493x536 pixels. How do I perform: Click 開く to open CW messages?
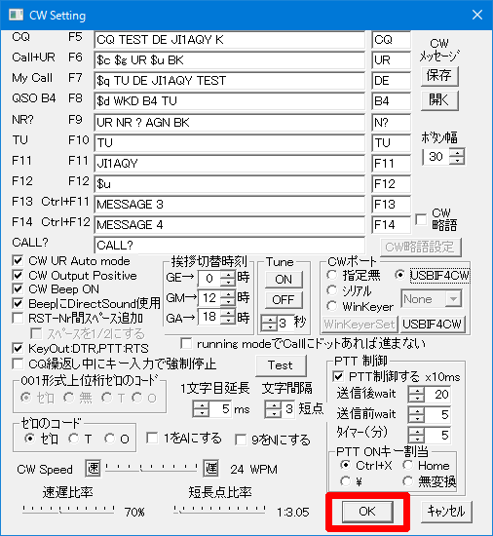439,100
